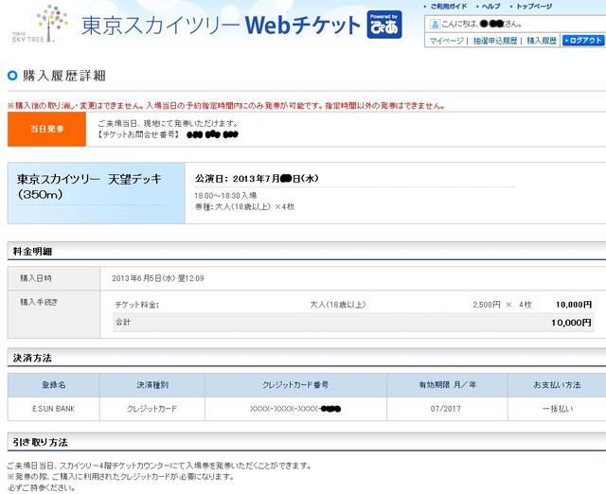Click the 有効期限 月/年 column header
The width and height of the screenshot is (606, 494).
click(x=447, y=385)
